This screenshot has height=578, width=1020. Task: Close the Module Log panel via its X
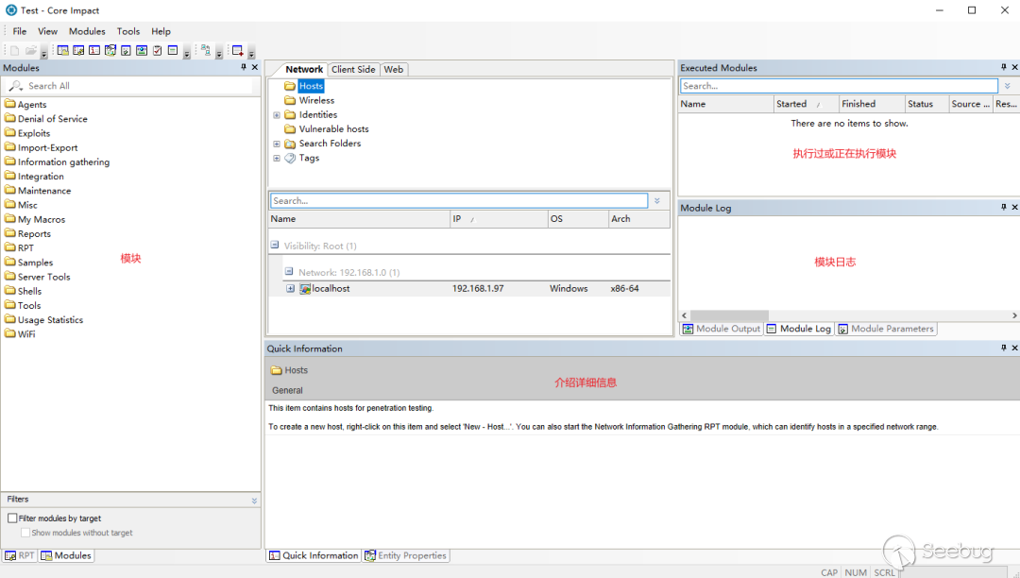click(1014, 207)
